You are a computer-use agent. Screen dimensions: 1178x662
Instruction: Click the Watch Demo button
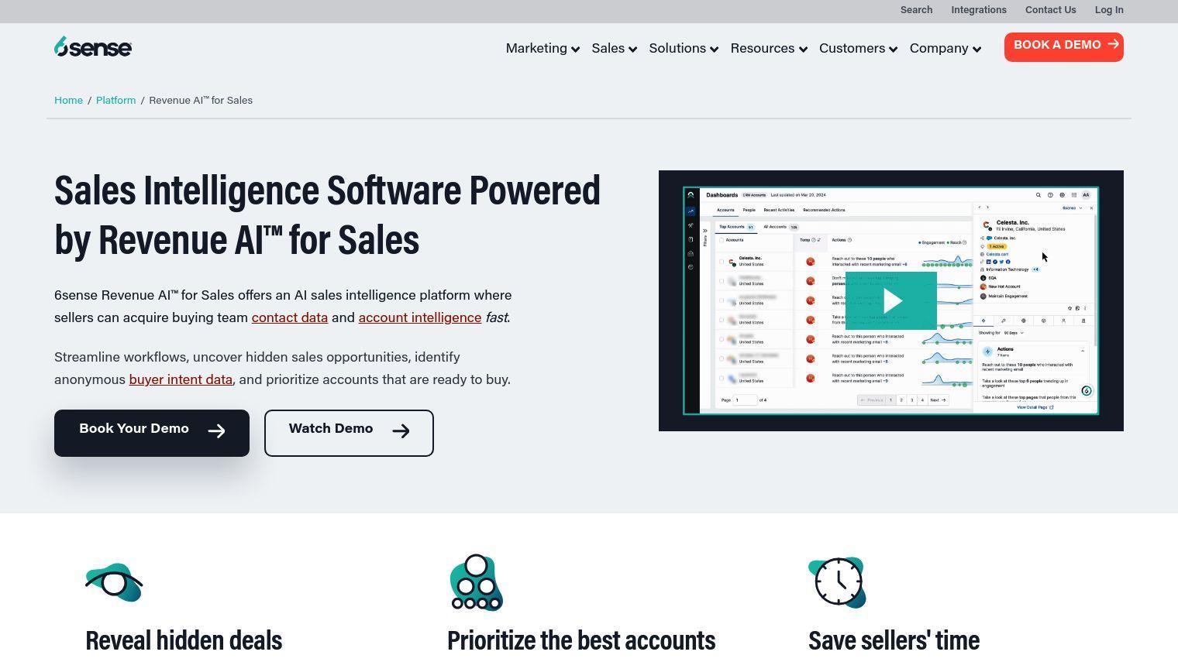coord(349,433)
